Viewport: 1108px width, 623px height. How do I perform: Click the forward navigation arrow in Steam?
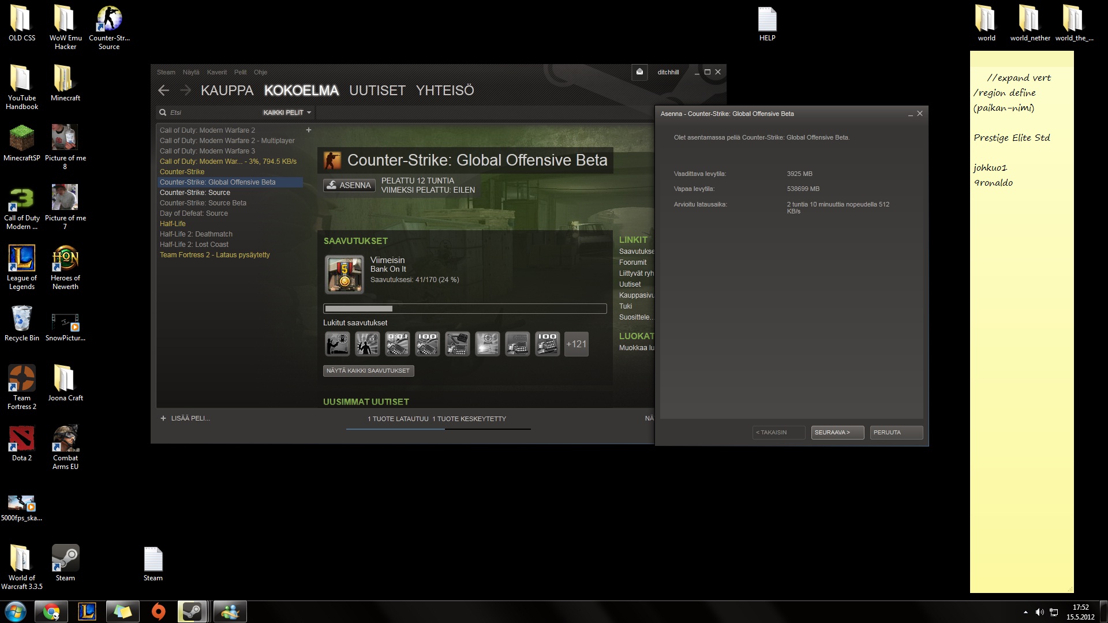[x=185, y=91]
